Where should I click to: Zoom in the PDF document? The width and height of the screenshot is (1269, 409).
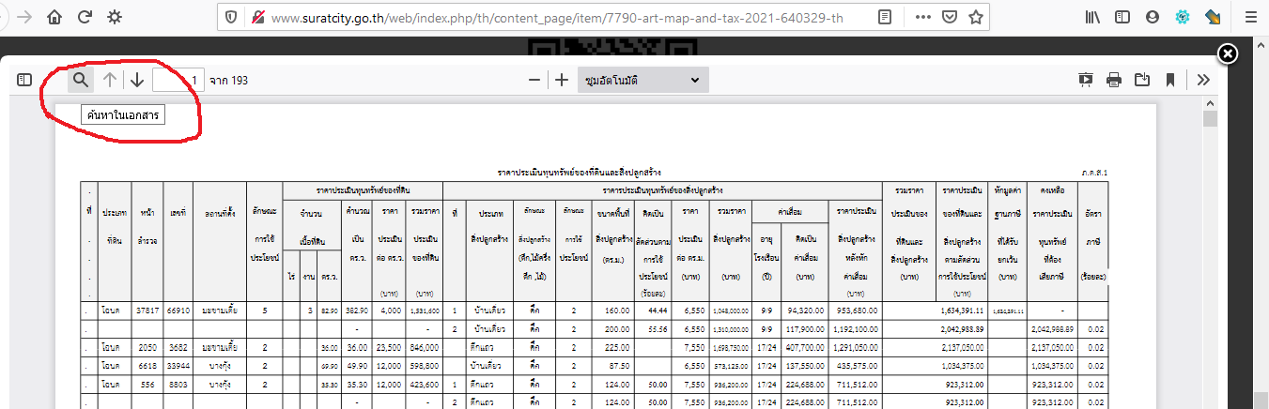click(562, 80)
